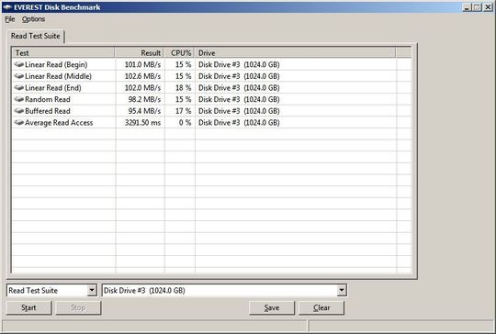Click the disk icon beside Buffered Read

point(19,111)
